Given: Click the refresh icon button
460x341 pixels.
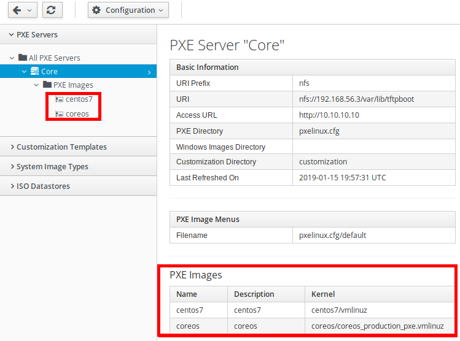Looking at the screenshot, I should pos(52,10).
